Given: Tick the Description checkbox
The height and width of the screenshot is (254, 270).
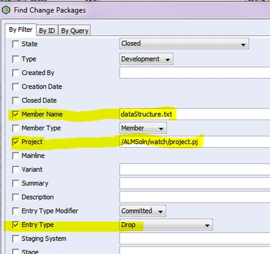Looking at the screenshot, I should (16, 197).
